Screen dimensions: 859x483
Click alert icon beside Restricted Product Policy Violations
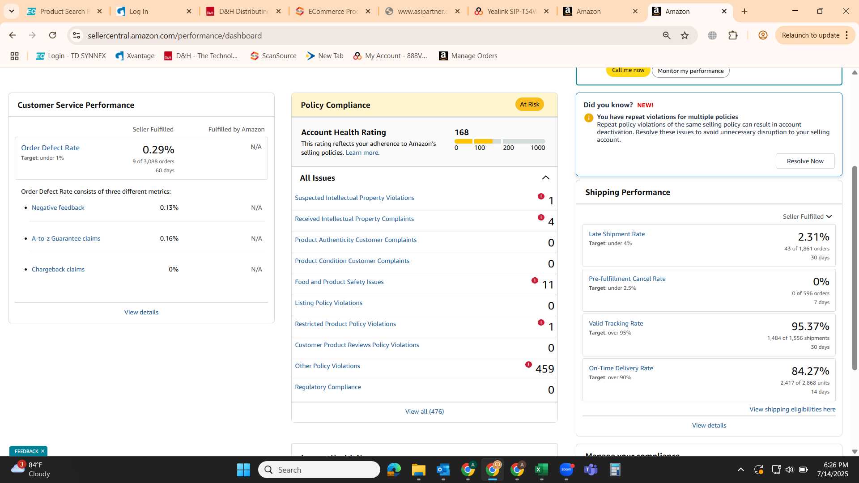(x=541, y=322)
